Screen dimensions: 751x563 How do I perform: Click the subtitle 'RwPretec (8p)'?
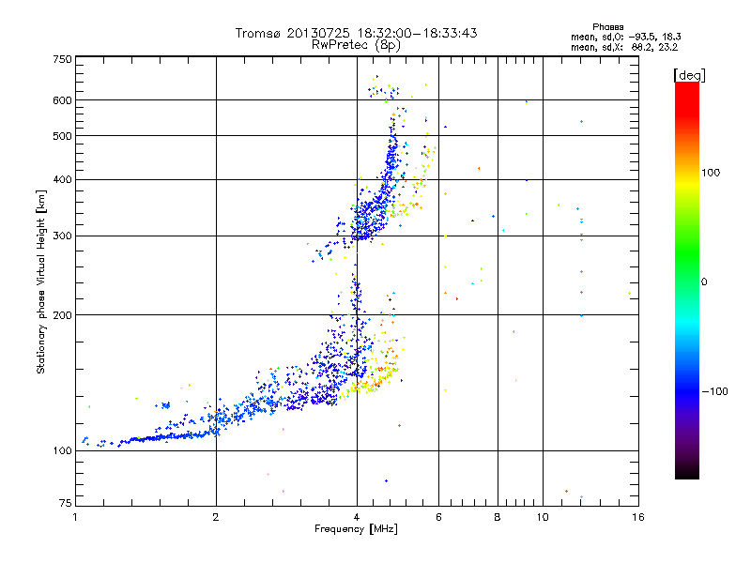click(x=356, y=45)
